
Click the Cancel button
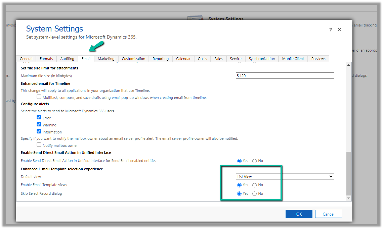coord(328,214)
